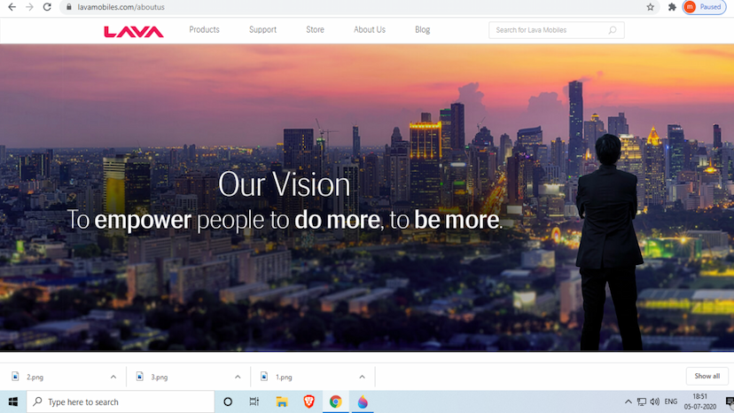Click the Search for Lava Mobiles field
The image size is (734, 413).
point(545,30)
